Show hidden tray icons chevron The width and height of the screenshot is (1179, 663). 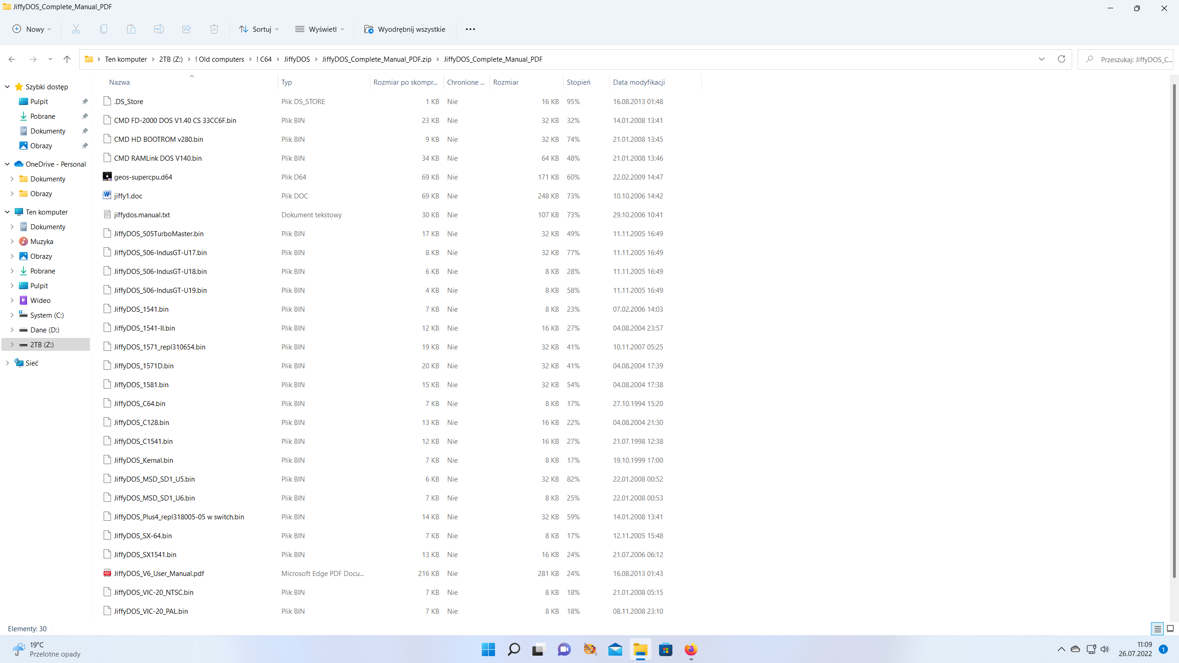coord(1062,649)
